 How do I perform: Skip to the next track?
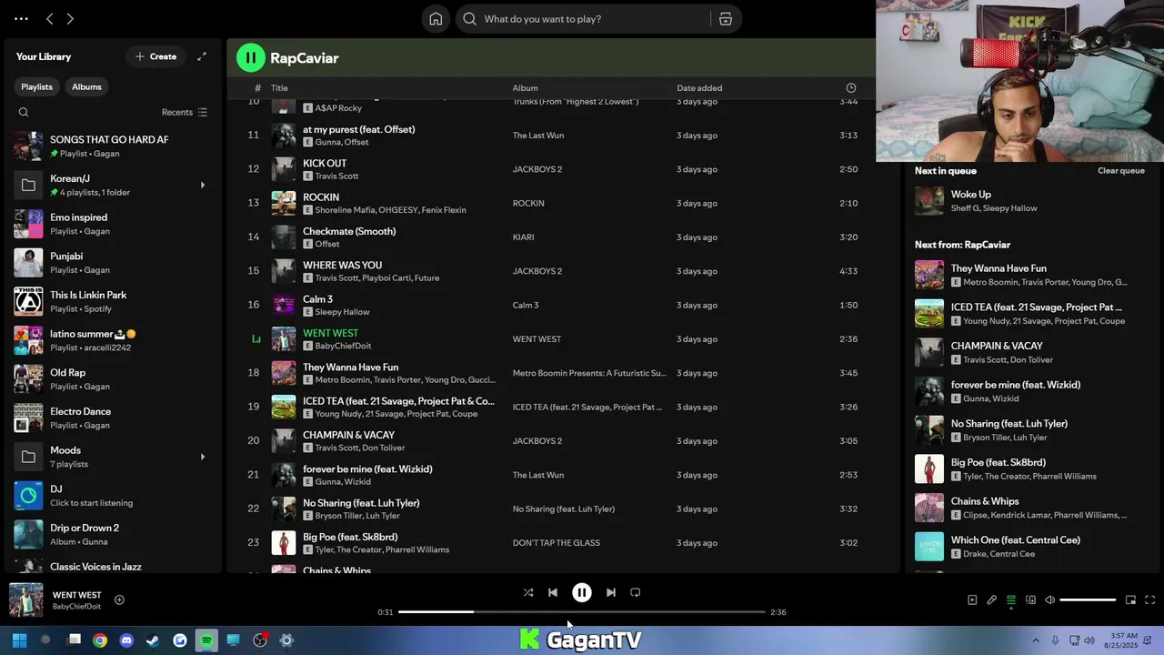pos(611,592)
